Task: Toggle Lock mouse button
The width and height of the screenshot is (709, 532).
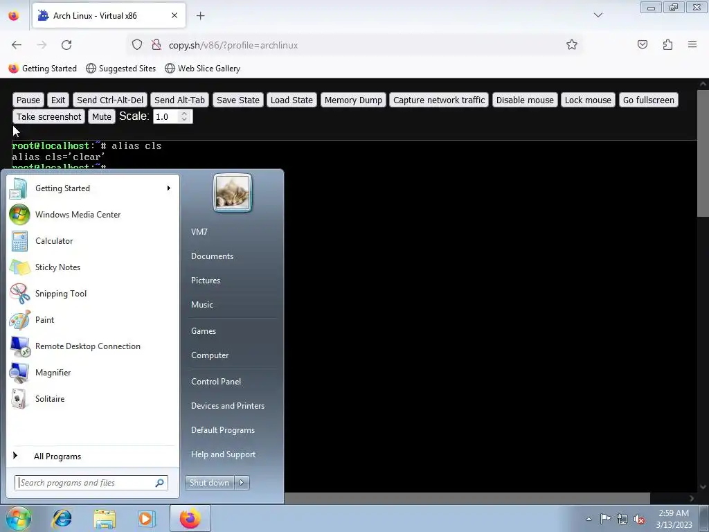Action: pos(588,100)
